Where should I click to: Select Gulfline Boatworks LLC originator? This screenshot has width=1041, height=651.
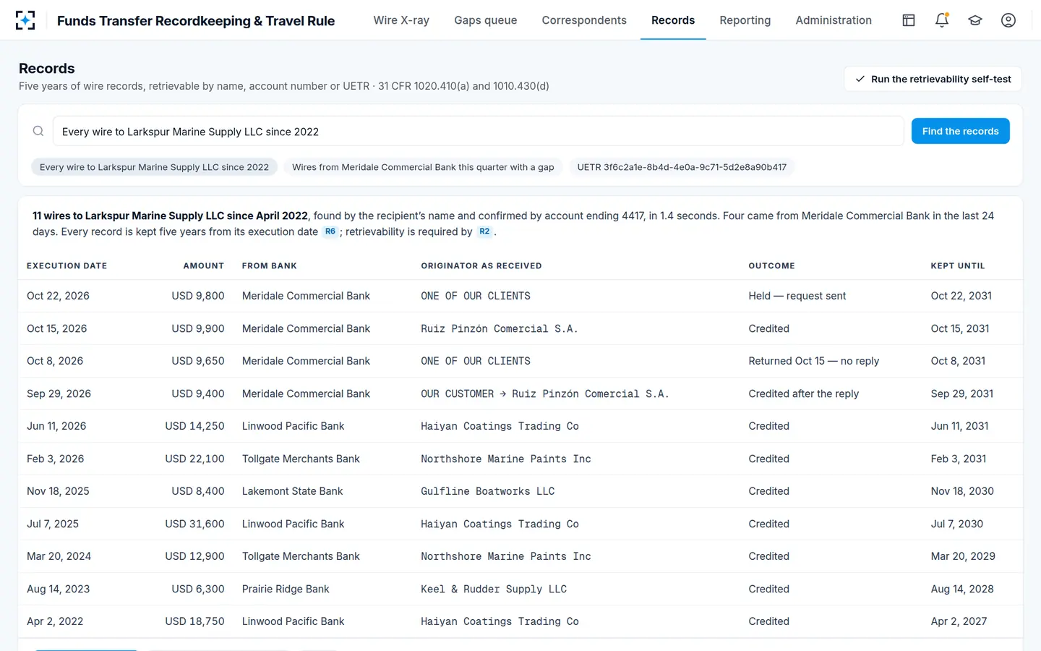coord(488,491)
